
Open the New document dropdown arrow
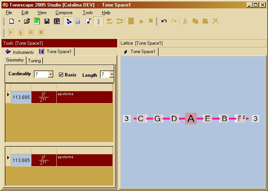[19, 21]
